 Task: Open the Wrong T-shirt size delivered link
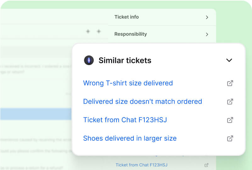[128, 83]
